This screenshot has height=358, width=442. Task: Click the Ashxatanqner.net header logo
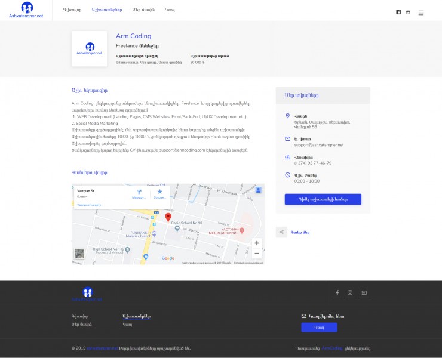tap(26, 10)
